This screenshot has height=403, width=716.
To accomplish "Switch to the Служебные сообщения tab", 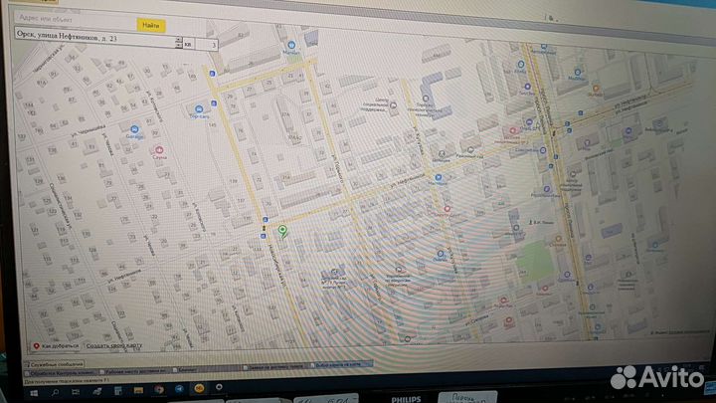I will [x=55, y=365].
